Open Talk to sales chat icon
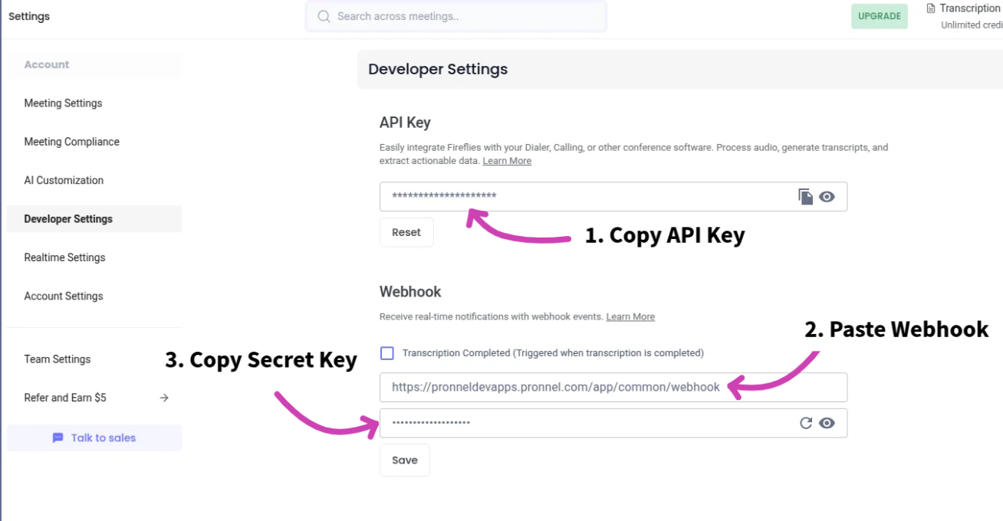This screenshot has height=521, width=1003. click(58, 437)
